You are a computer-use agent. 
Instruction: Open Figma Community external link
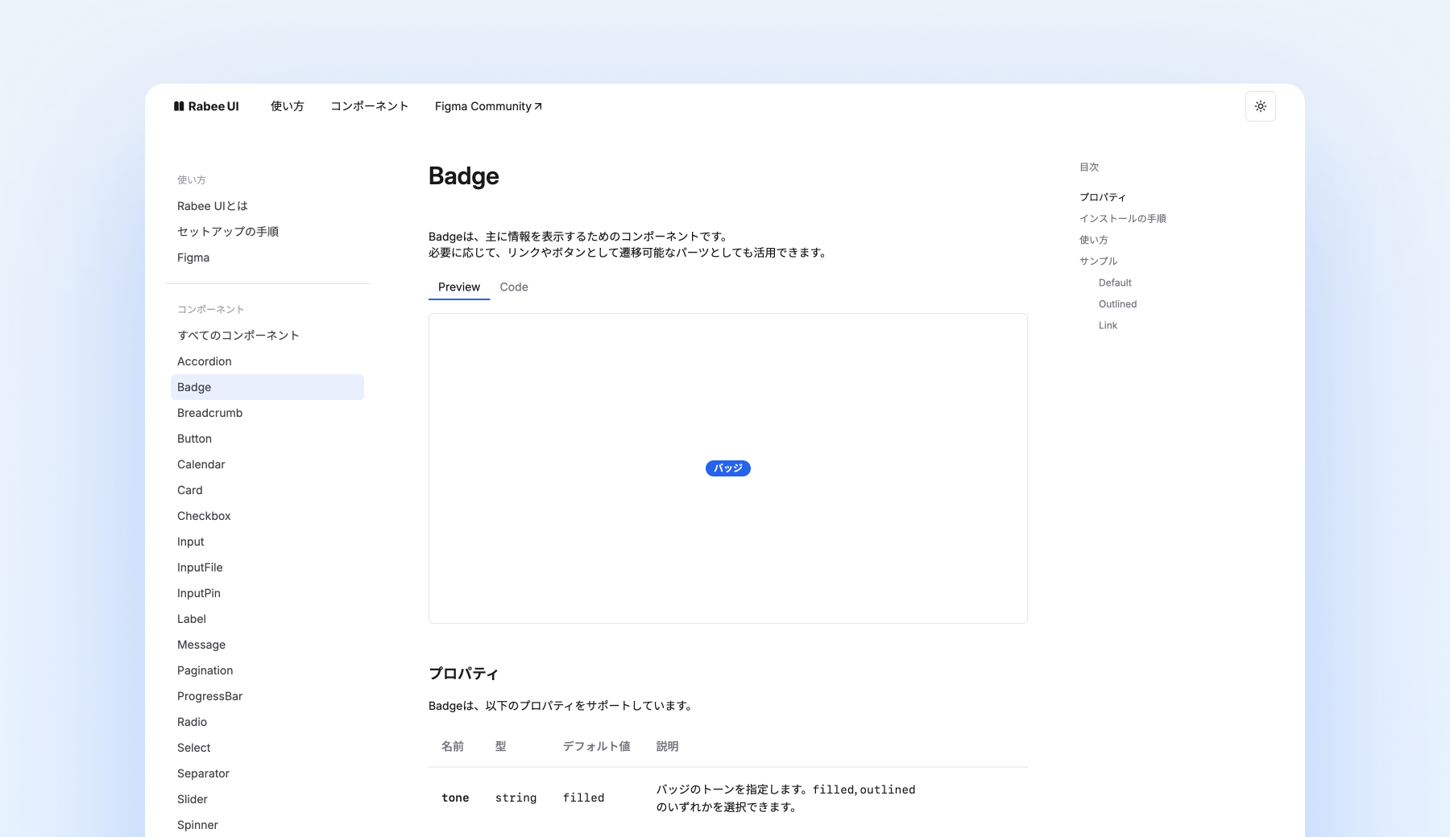pos(488,106)
